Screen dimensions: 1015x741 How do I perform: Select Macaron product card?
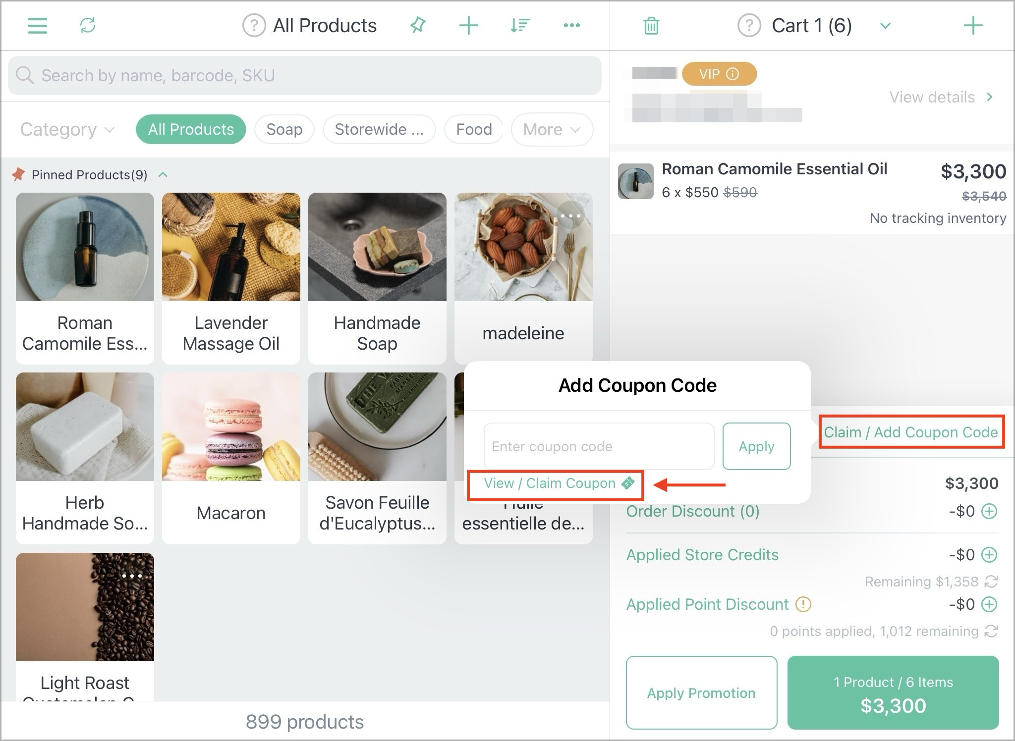click(231, 458)
